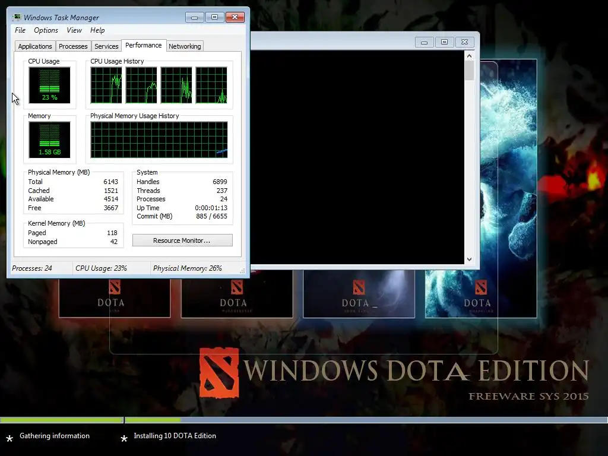Image resolution: width=608 pixels, height=456 pixels.
Task: Click the console window scrollbar thumb
Action: point(469,71)
